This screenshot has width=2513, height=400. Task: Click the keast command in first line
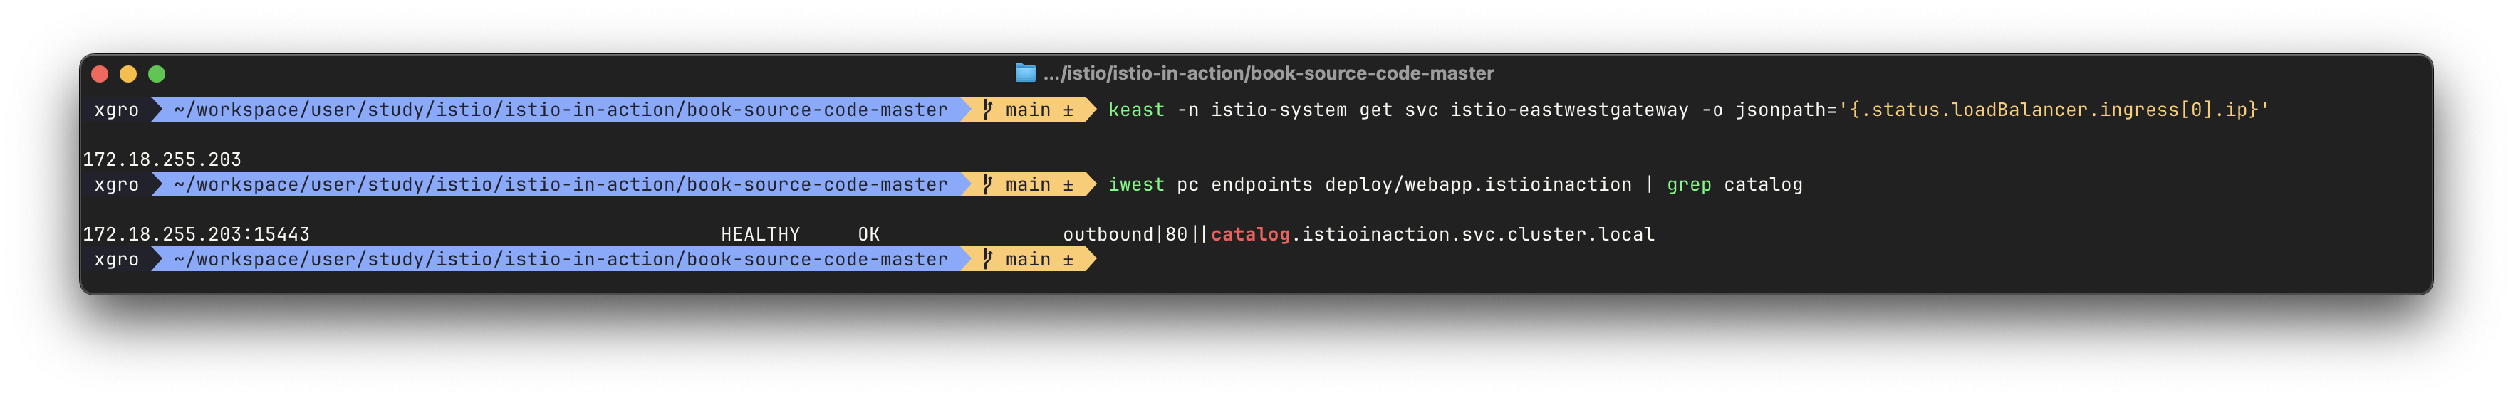pyautogui.click(x=1137, y=110)
